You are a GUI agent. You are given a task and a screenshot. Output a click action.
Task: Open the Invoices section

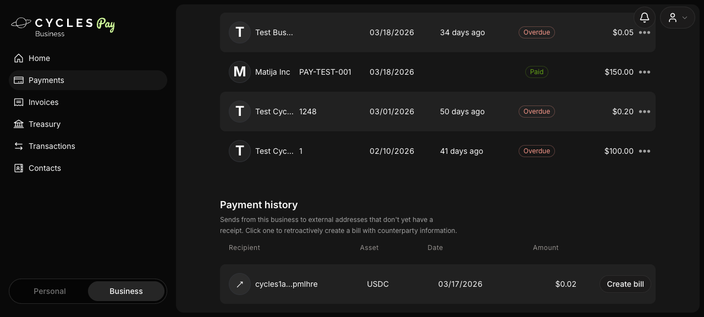(88, 102)
